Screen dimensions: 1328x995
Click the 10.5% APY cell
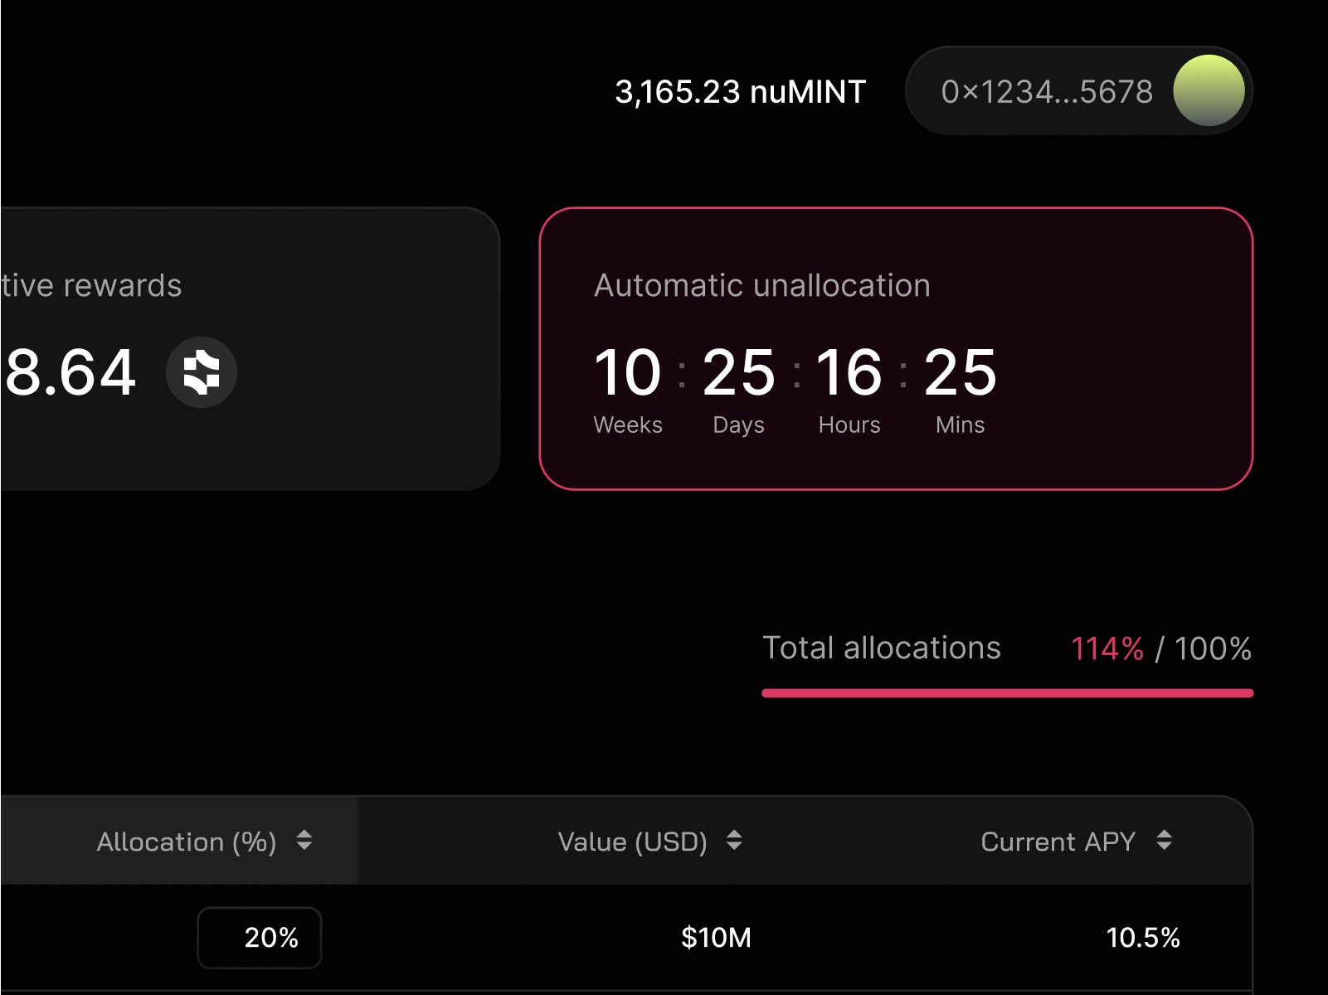[x=1142, y=938]
